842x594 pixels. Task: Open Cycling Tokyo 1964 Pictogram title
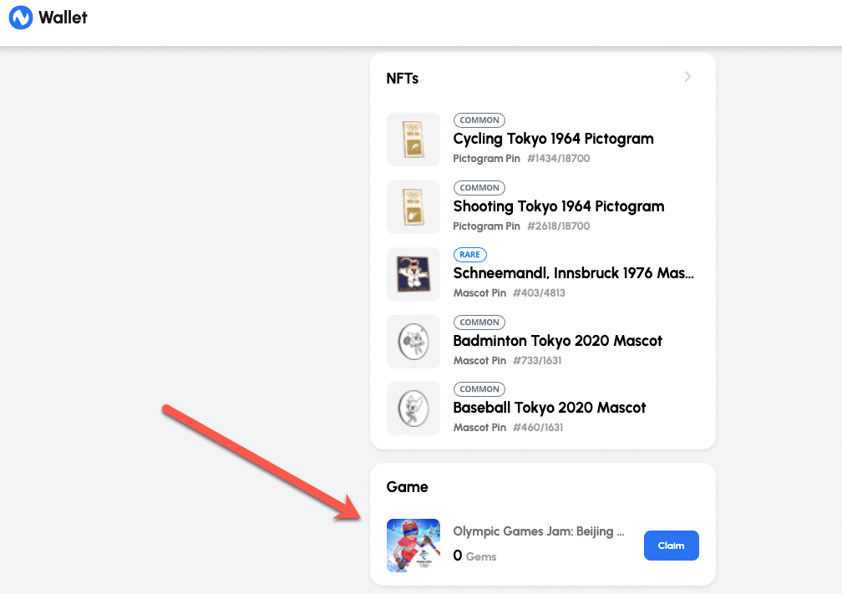(x=553, y=139)
